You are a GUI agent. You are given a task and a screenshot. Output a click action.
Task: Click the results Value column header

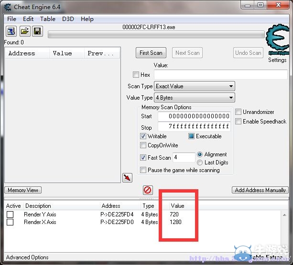67,53
